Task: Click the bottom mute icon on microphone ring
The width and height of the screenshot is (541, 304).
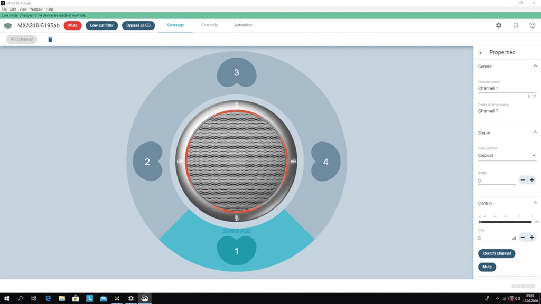Action: tap(237, 218)
